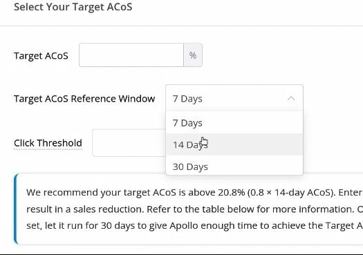Focus the Click Threshold input field
363x255 pixels.
point(129,143)
